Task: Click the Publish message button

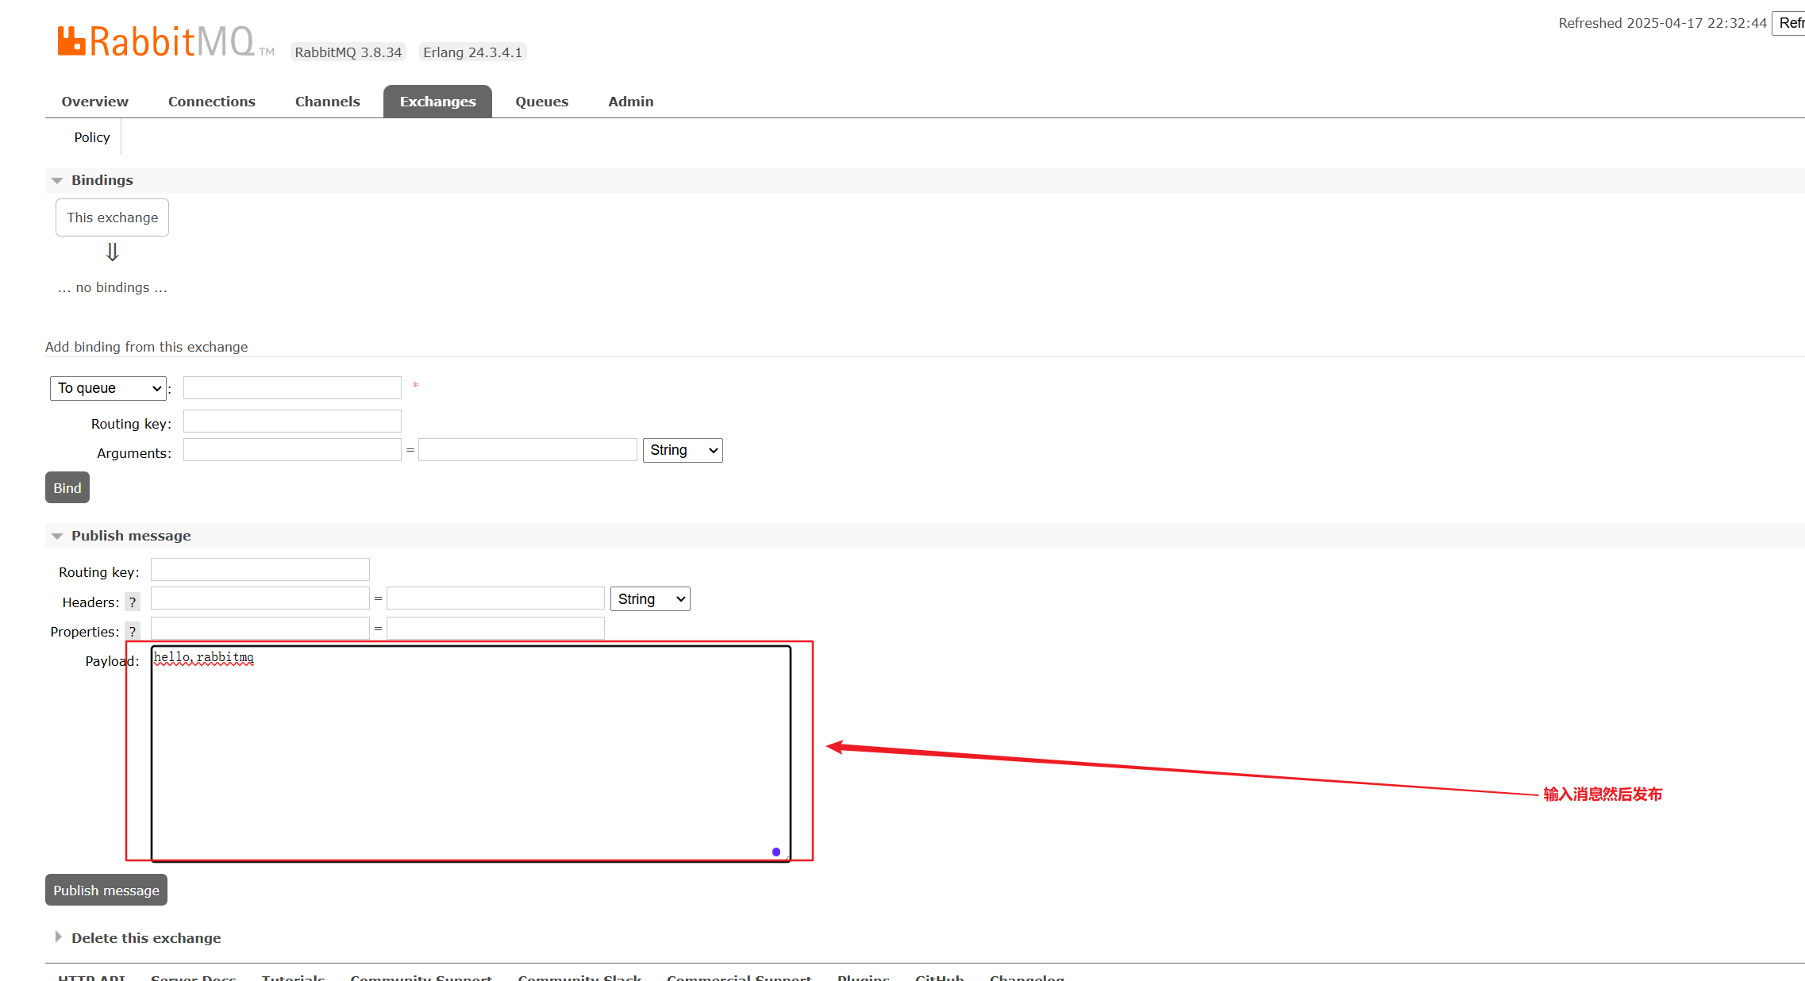Action: 106,891
